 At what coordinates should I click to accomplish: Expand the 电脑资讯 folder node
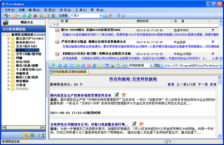tap(8, 73)
